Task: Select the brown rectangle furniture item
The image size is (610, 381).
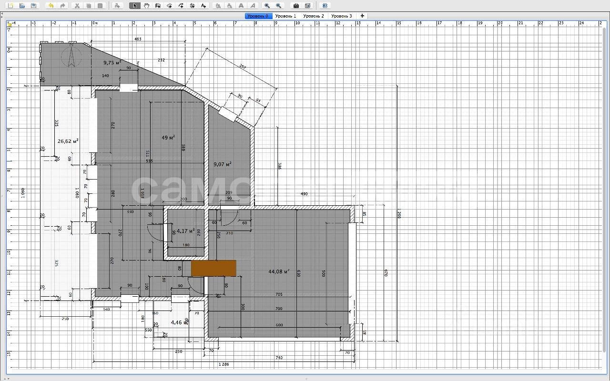Action: point(213,268)
